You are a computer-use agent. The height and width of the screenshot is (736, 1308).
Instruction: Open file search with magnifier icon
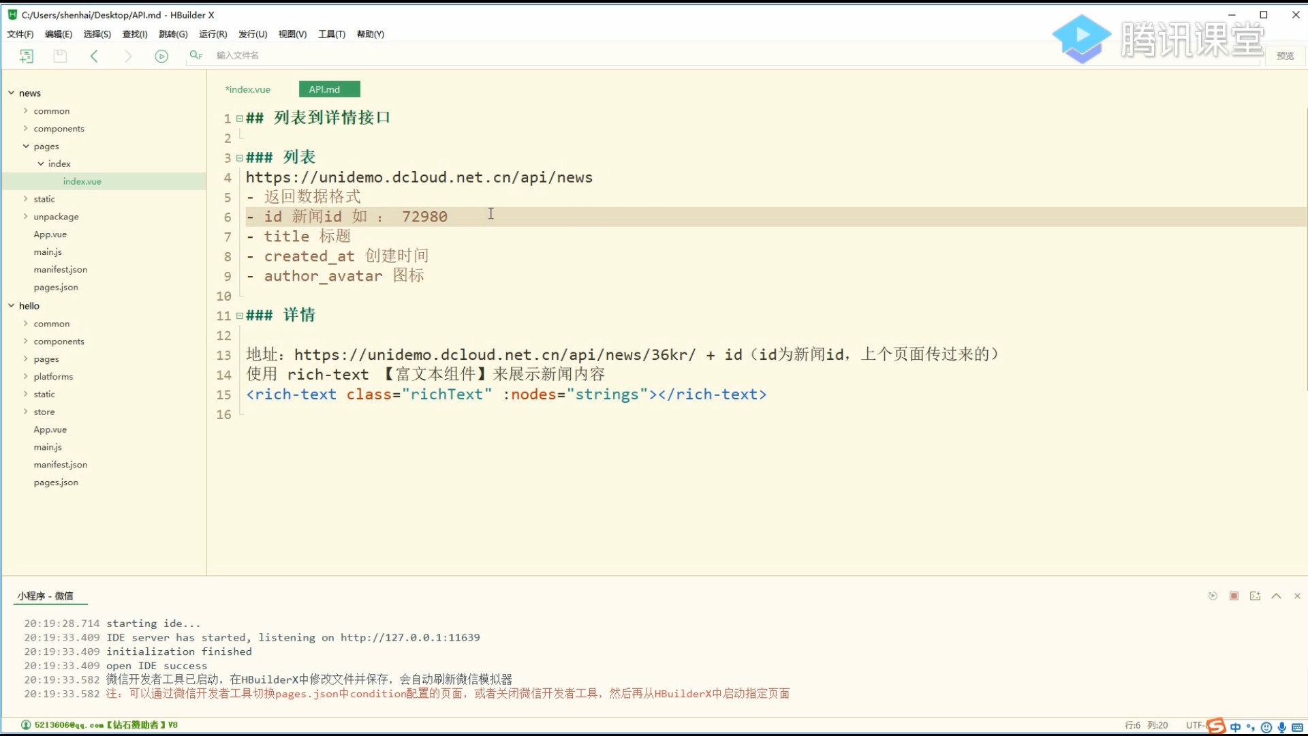[196, 55]
